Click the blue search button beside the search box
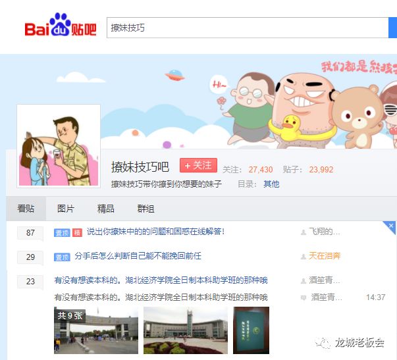 pos(392,28)
